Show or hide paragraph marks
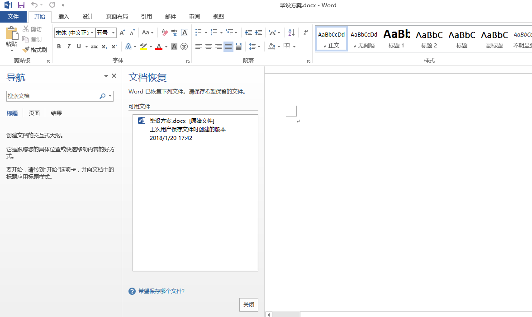 coord(305,33)
